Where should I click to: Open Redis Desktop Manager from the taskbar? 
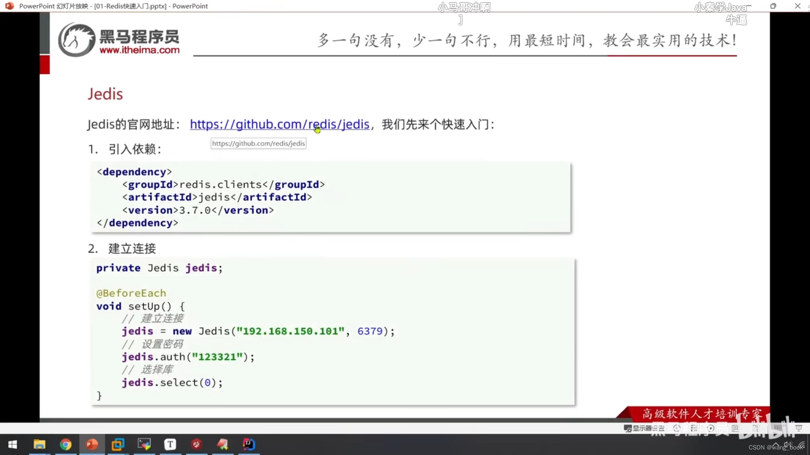[196, 444]
